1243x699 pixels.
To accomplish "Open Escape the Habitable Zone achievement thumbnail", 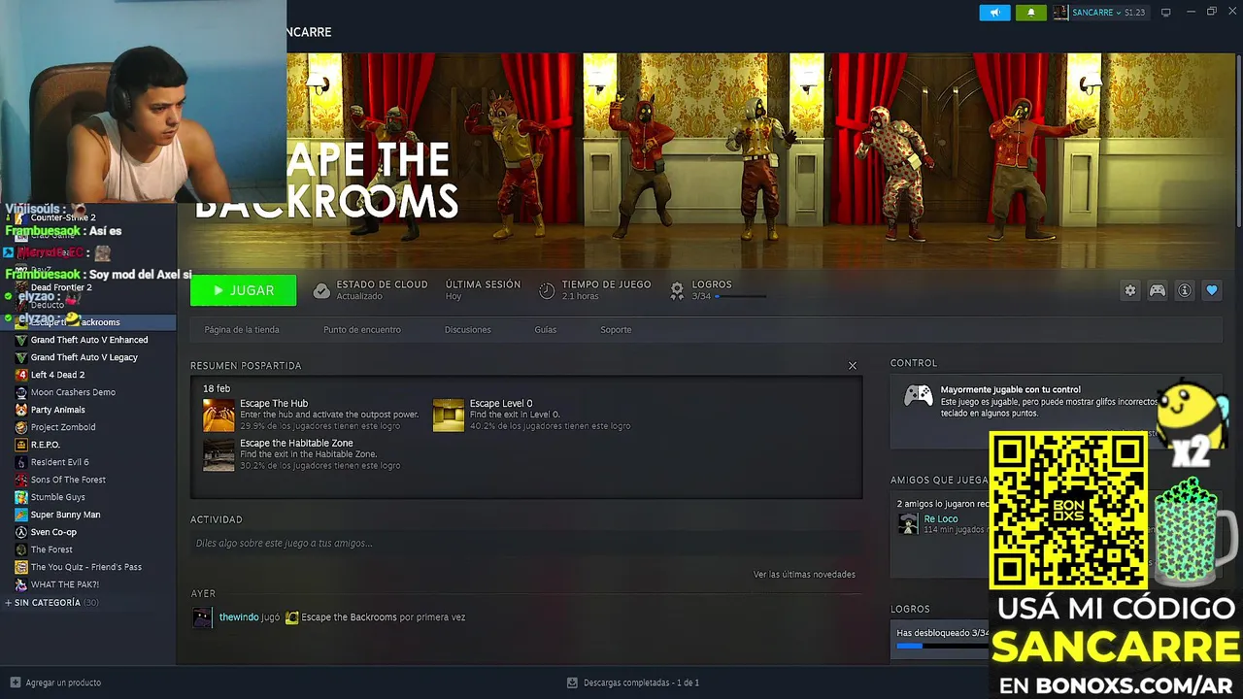I will click(x=218, y=454).
